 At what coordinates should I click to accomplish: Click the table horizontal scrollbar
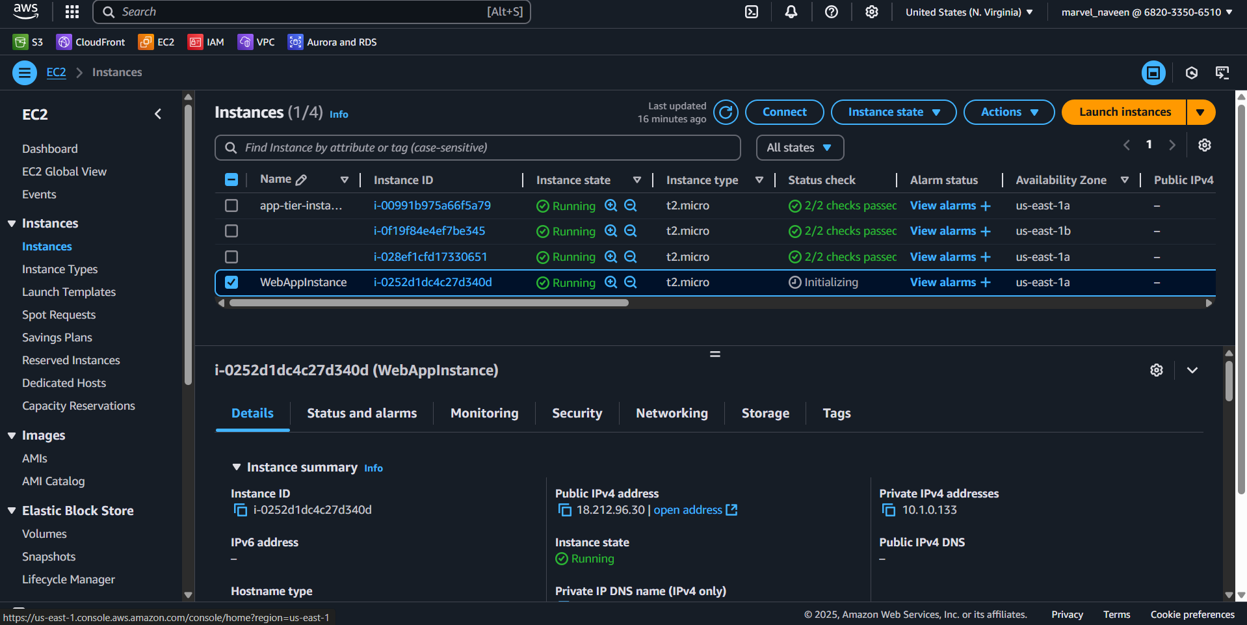tap(429, 303)
